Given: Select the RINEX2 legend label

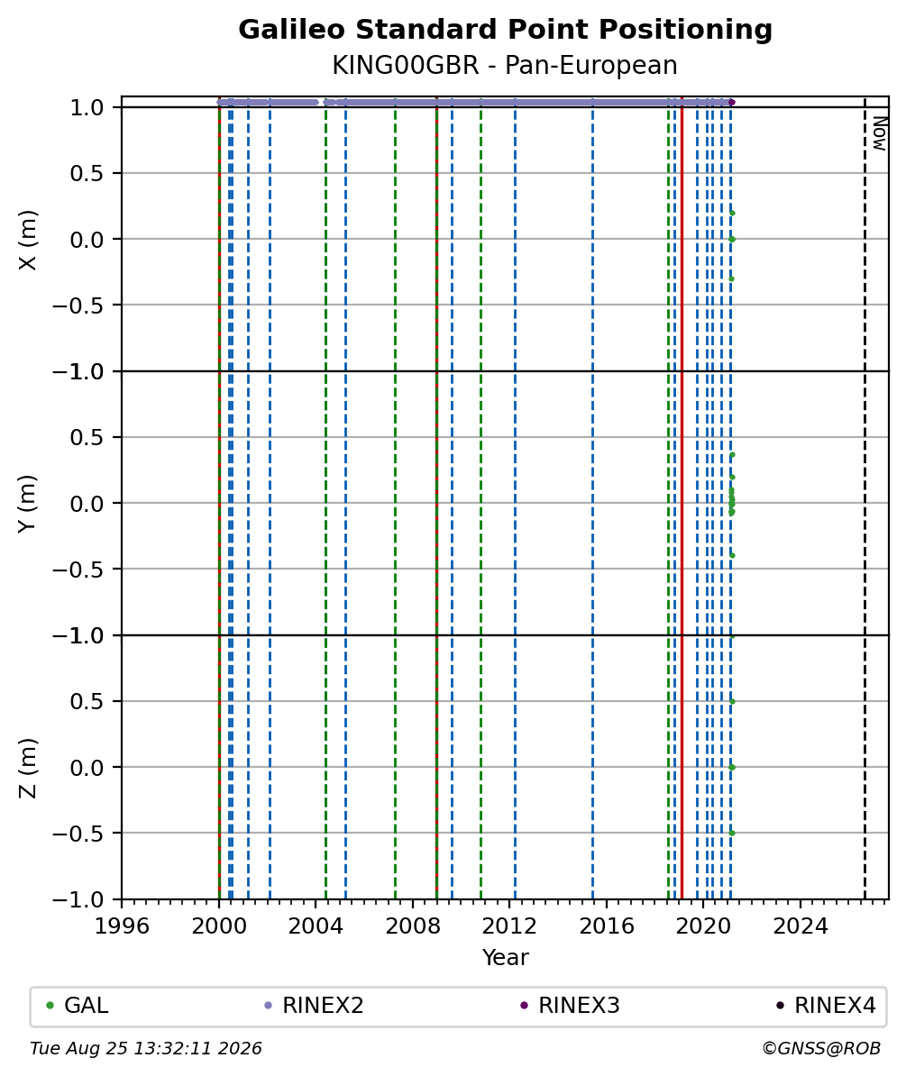Looking at the screenshot, I should tap(324, 1006).
